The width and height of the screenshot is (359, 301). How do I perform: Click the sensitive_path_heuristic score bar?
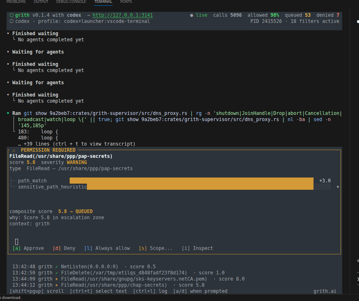[200, 187]
